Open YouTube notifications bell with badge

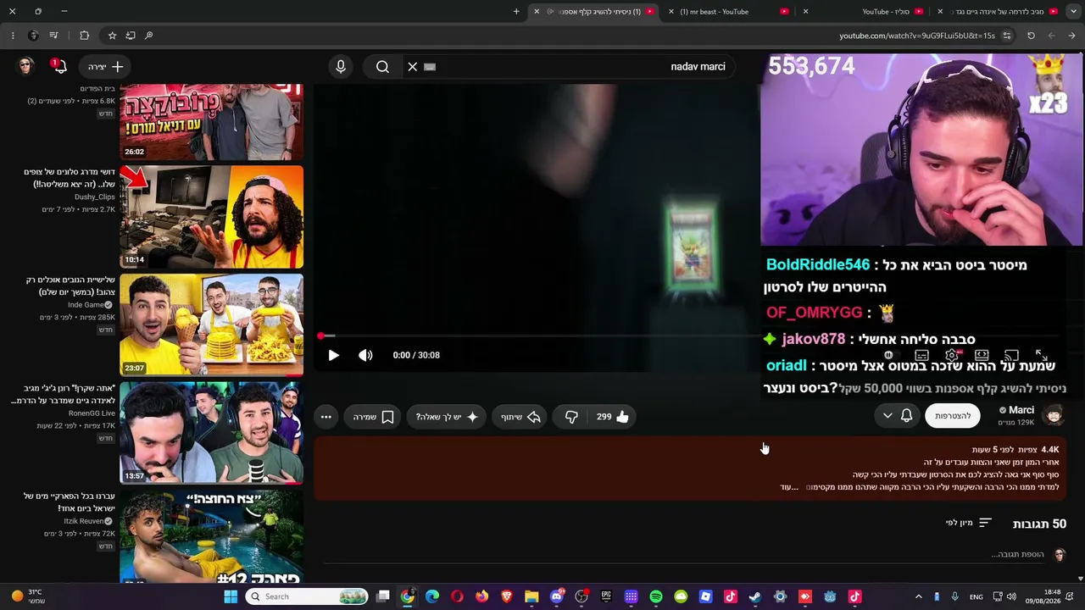58,66
